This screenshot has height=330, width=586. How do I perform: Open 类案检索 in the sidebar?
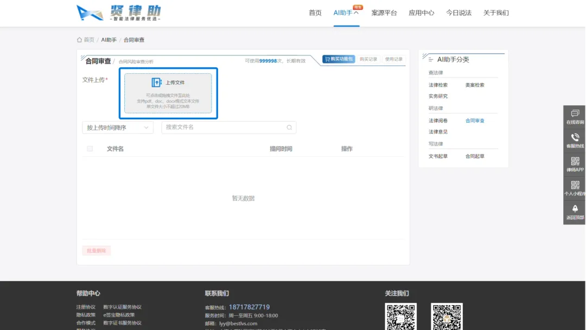(475, 85)
